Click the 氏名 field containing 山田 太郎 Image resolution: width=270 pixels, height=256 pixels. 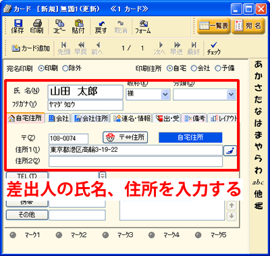click(x=86, y=92)
